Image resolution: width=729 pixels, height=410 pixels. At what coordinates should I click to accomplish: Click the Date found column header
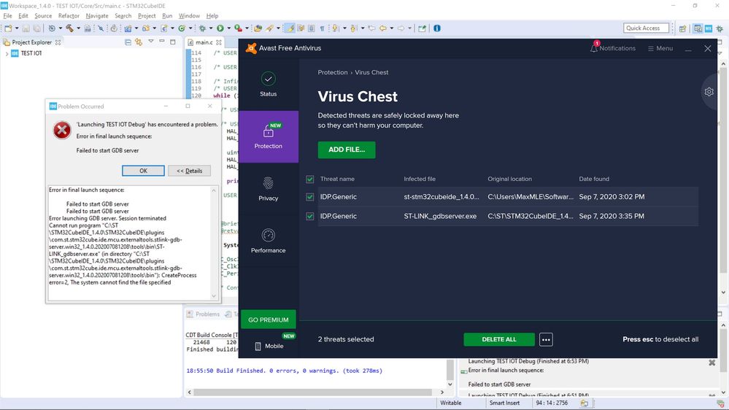point(594,179)
